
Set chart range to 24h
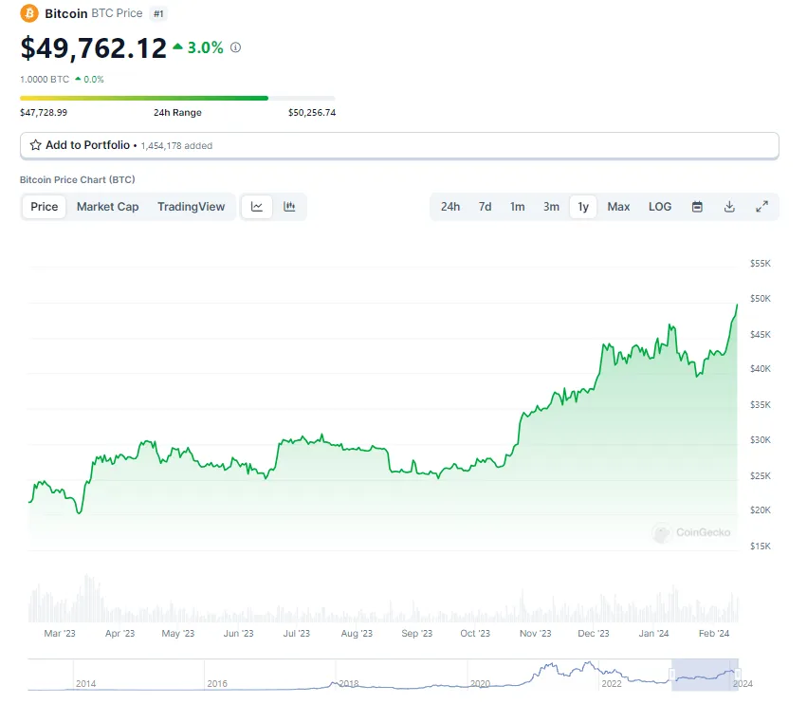pos(450,207)
